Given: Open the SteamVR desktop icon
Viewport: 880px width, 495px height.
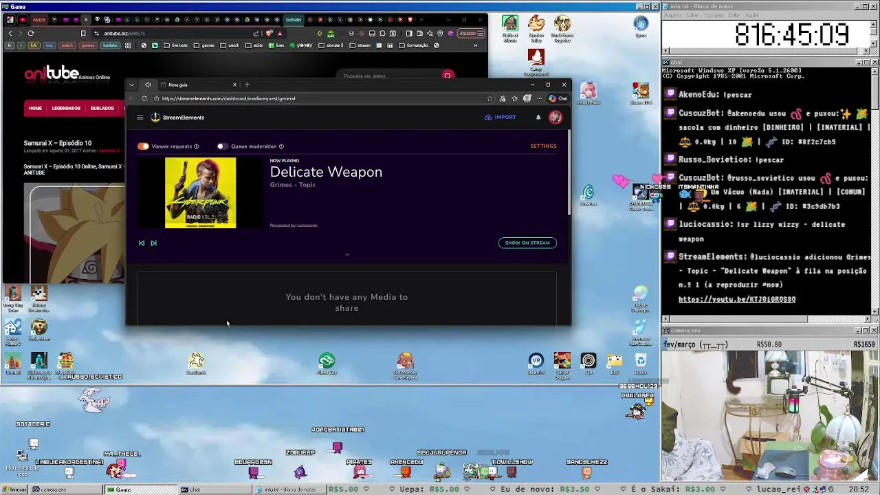Looking at the screenshot, I should click(x=536, y=364).
